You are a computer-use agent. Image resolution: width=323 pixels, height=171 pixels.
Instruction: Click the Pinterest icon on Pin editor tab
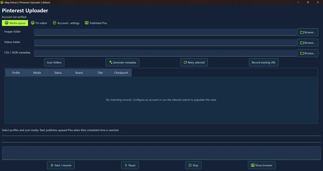[x=33, y=23]
